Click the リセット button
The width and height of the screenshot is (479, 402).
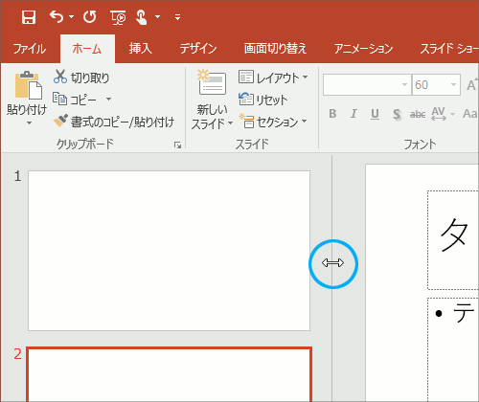[x=262, y=100]
